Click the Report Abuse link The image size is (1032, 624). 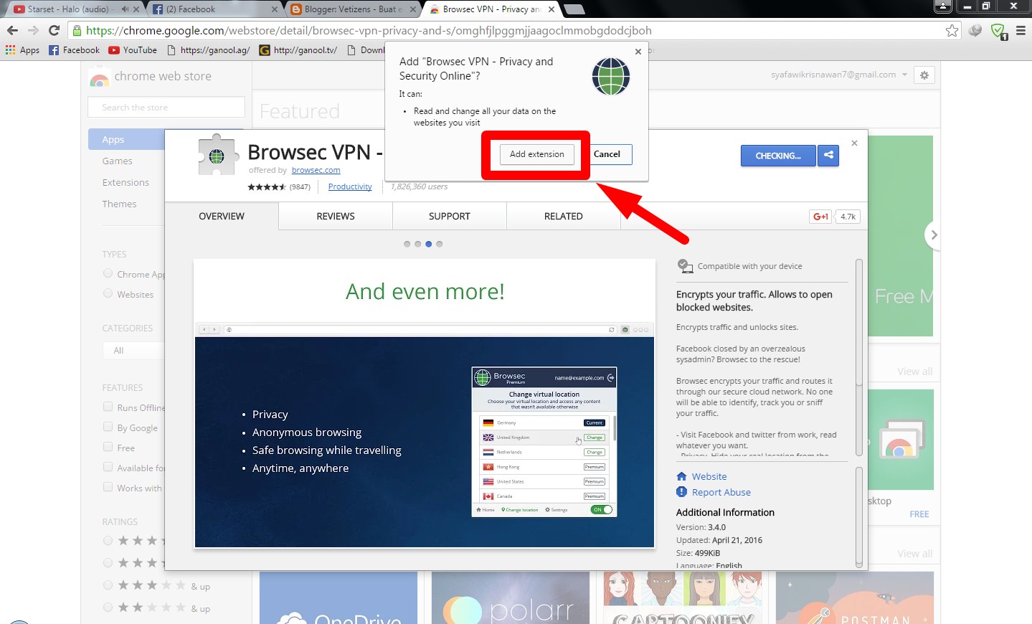click(x=721, y=492)
